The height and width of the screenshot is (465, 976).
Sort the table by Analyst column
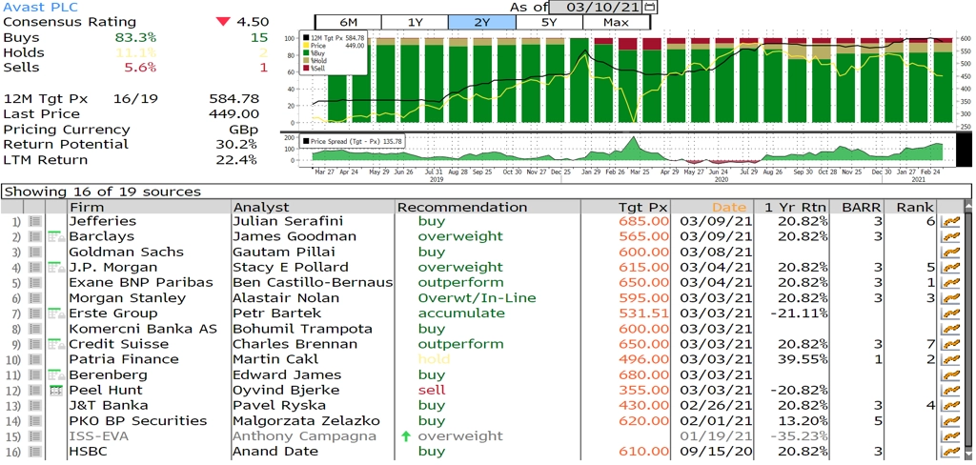pos(313,207)
